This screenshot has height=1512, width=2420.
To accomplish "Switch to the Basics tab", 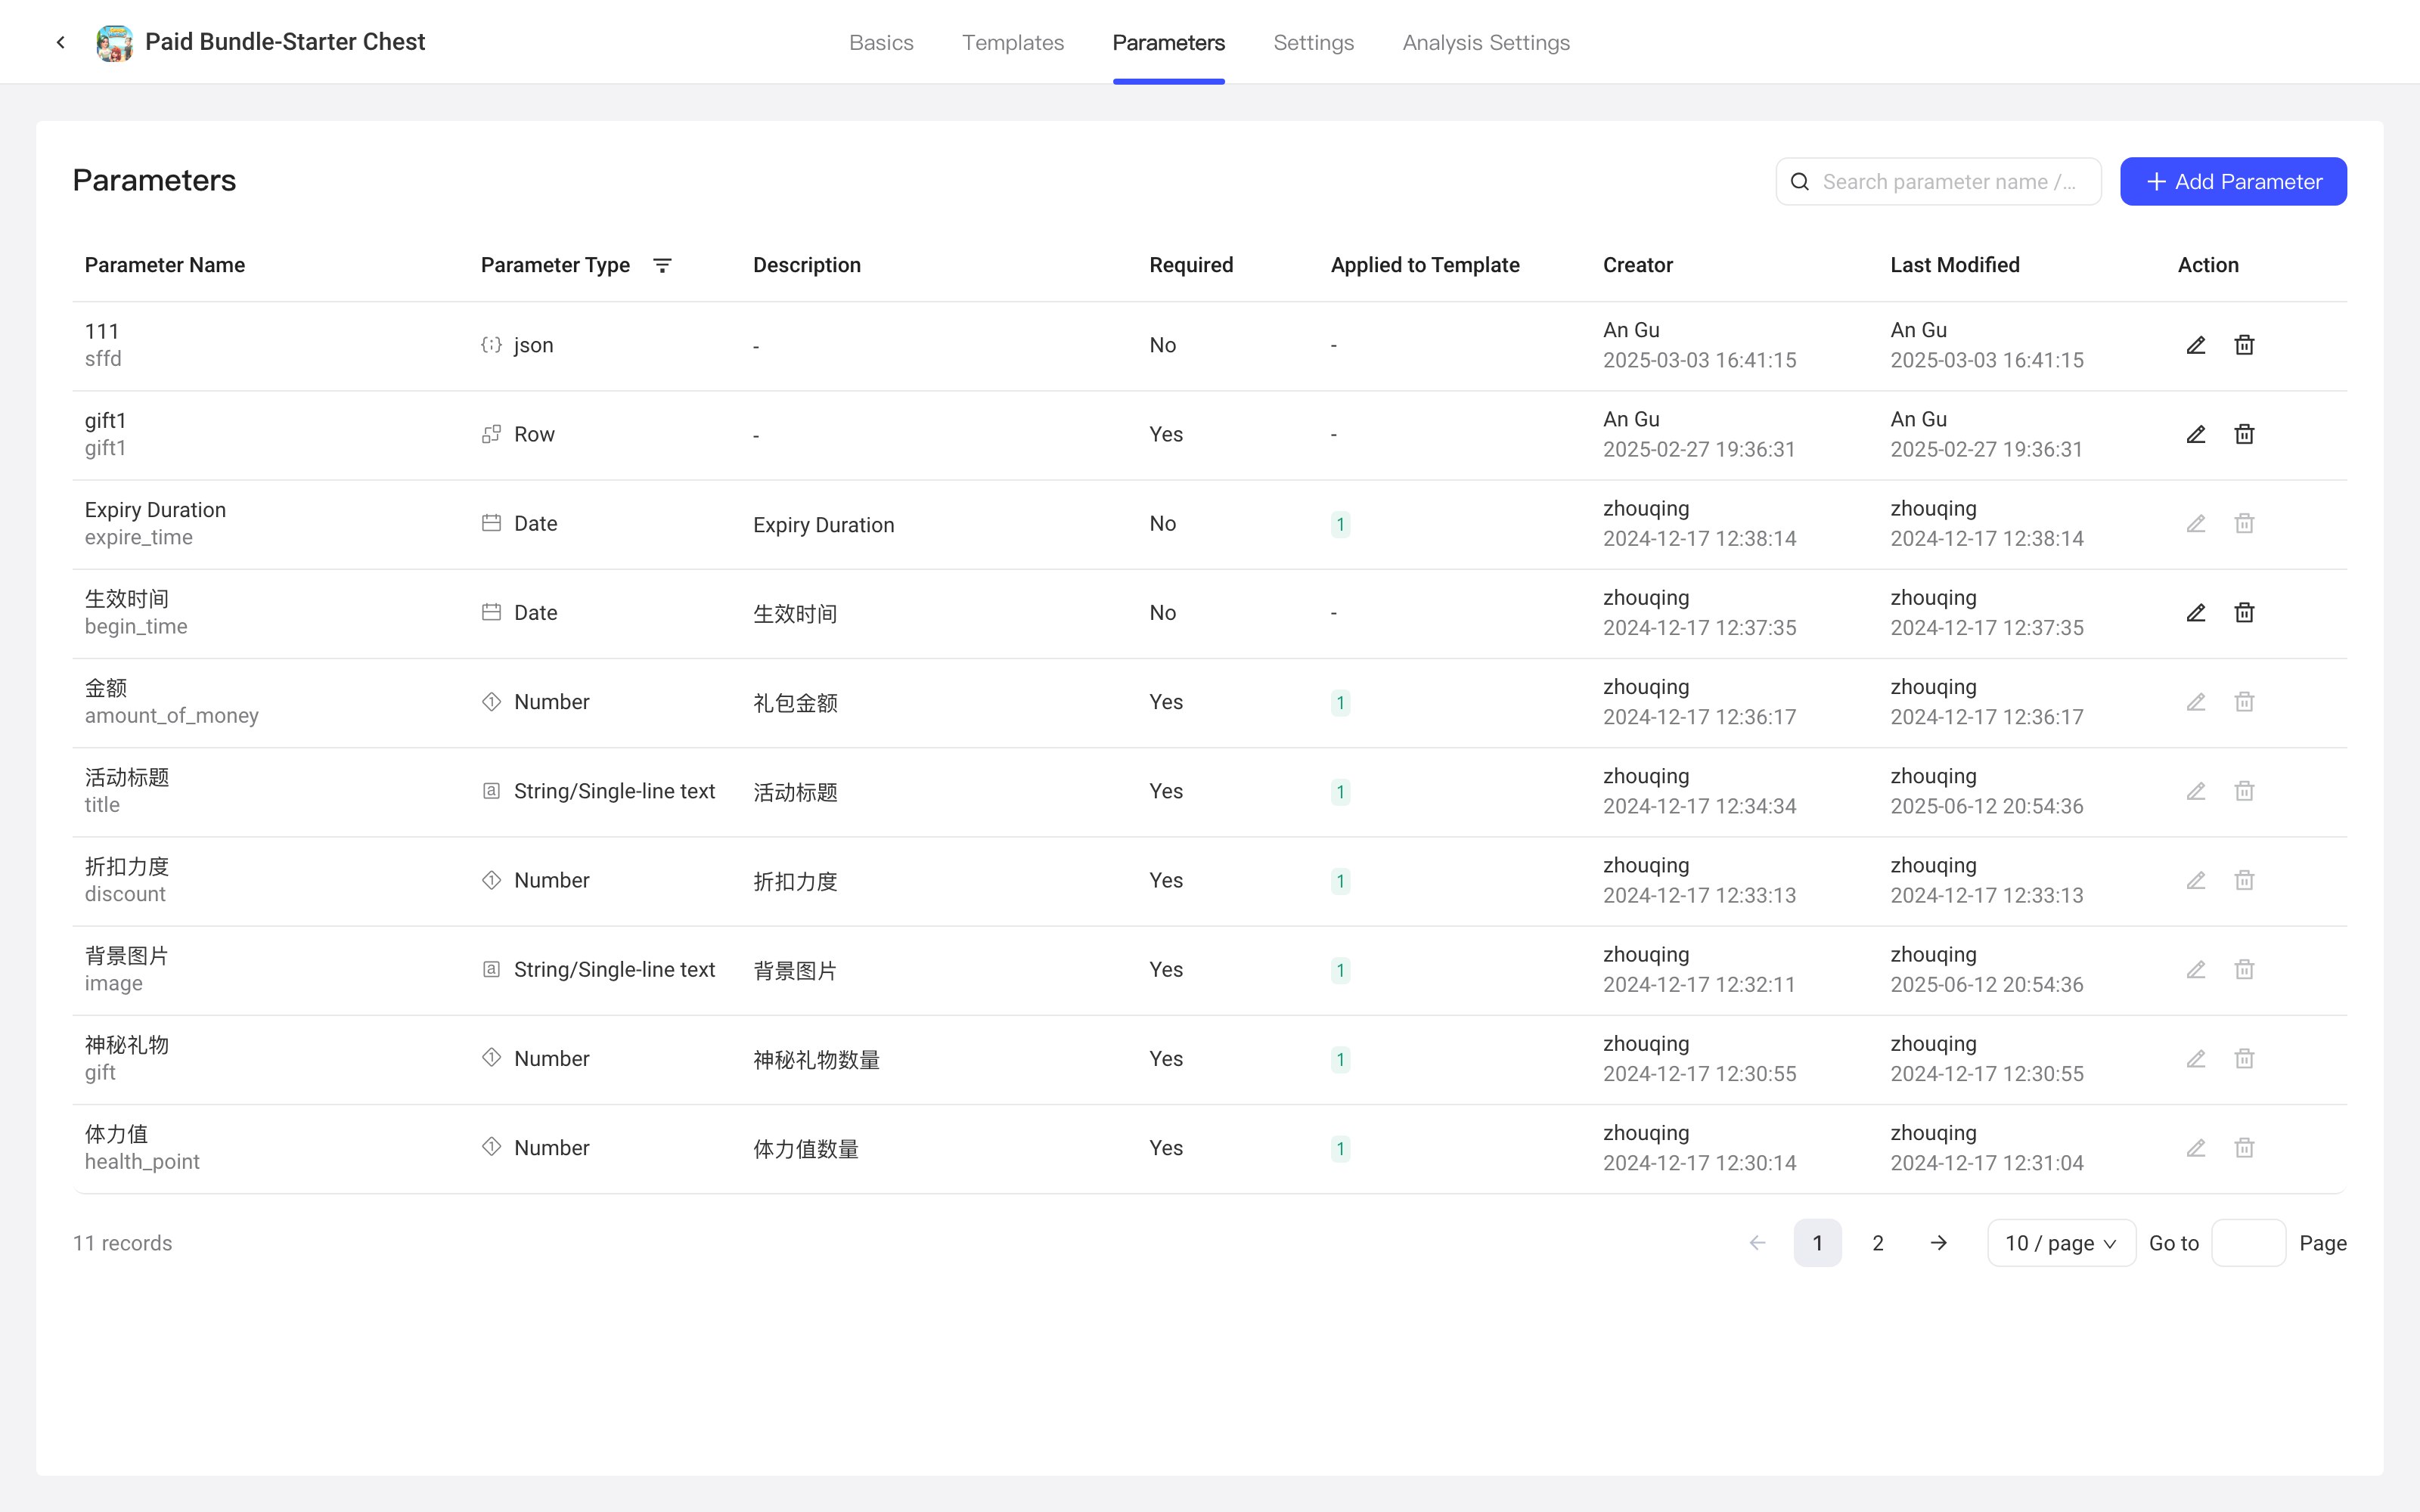I will pos(881,43).
